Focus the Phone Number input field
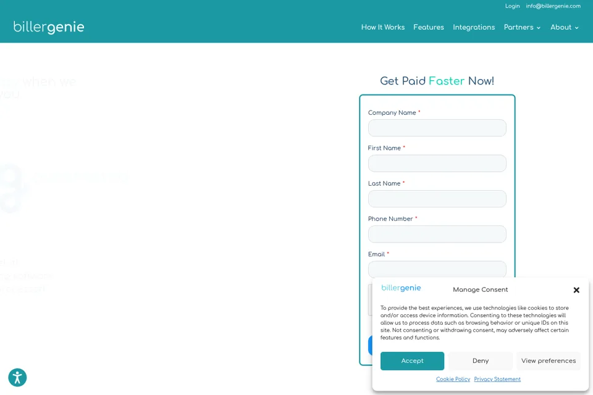This screenshot has width=593, height=395. [437, 235]
